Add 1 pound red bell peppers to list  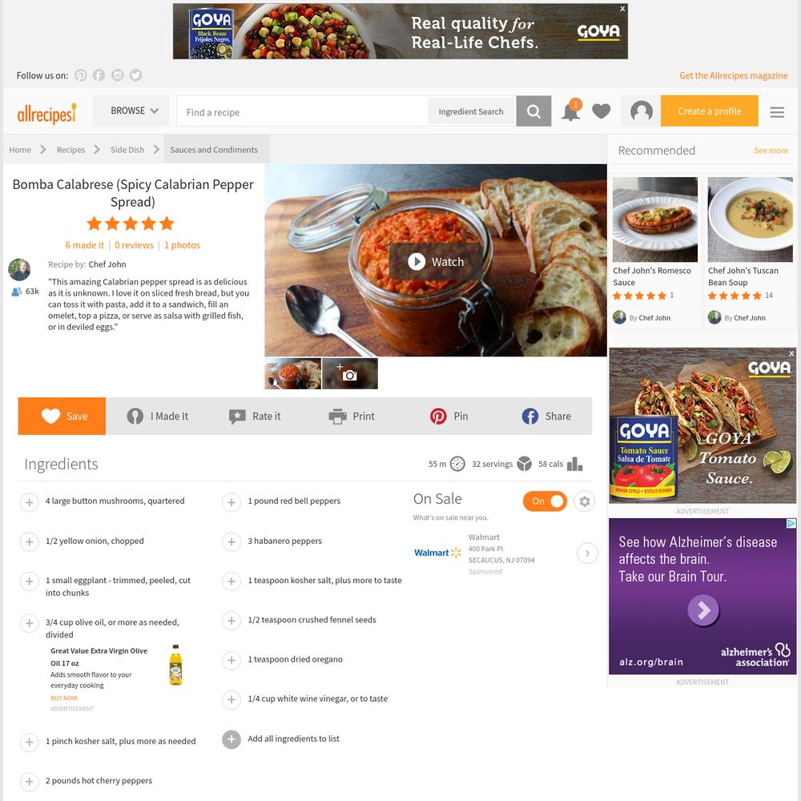(231, 502)
